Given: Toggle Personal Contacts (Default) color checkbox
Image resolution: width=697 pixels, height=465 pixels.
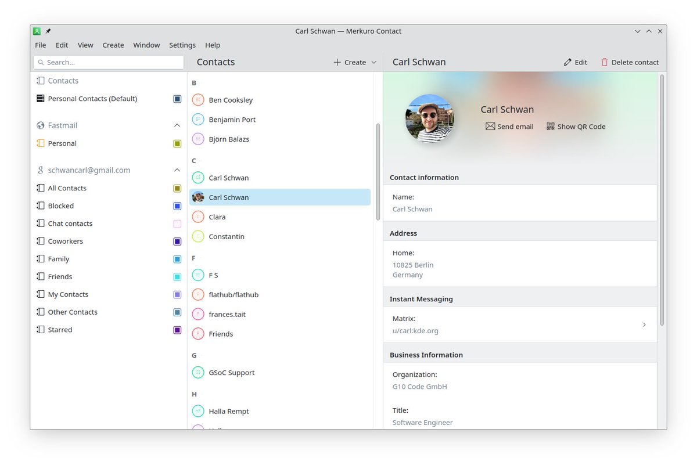Looking at the screenshot, I should point(177,99).
